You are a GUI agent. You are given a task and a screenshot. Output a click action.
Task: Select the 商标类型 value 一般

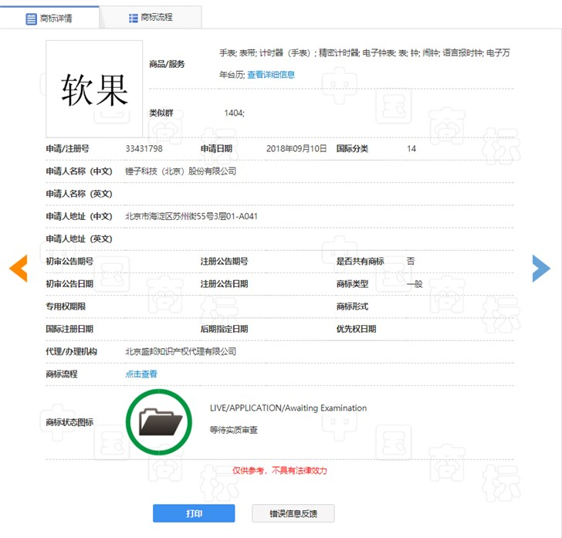(x=415, y=284)
